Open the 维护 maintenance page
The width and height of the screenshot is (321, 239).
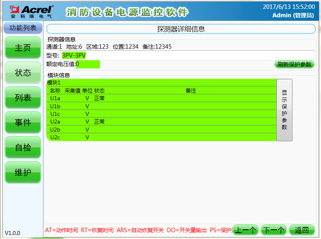(23, 173)
